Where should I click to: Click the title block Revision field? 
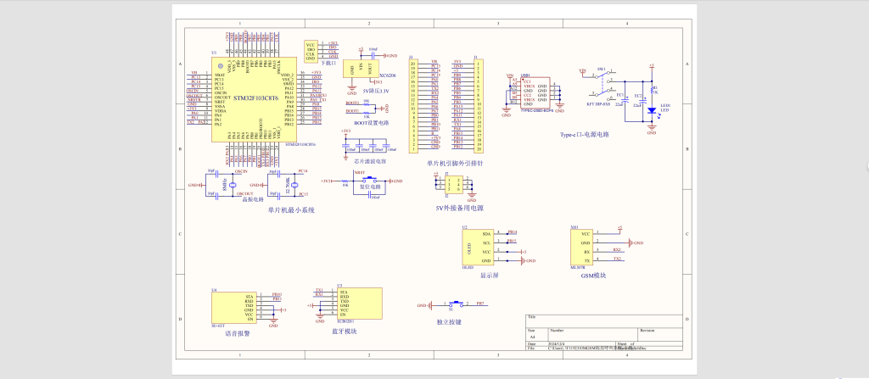pos(648,330)
